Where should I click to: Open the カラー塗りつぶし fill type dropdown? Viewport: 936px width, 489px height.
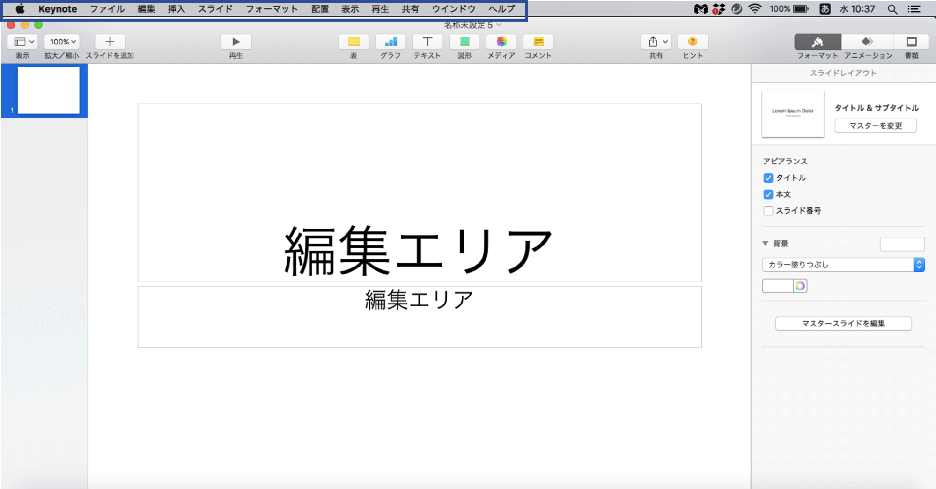843,265
